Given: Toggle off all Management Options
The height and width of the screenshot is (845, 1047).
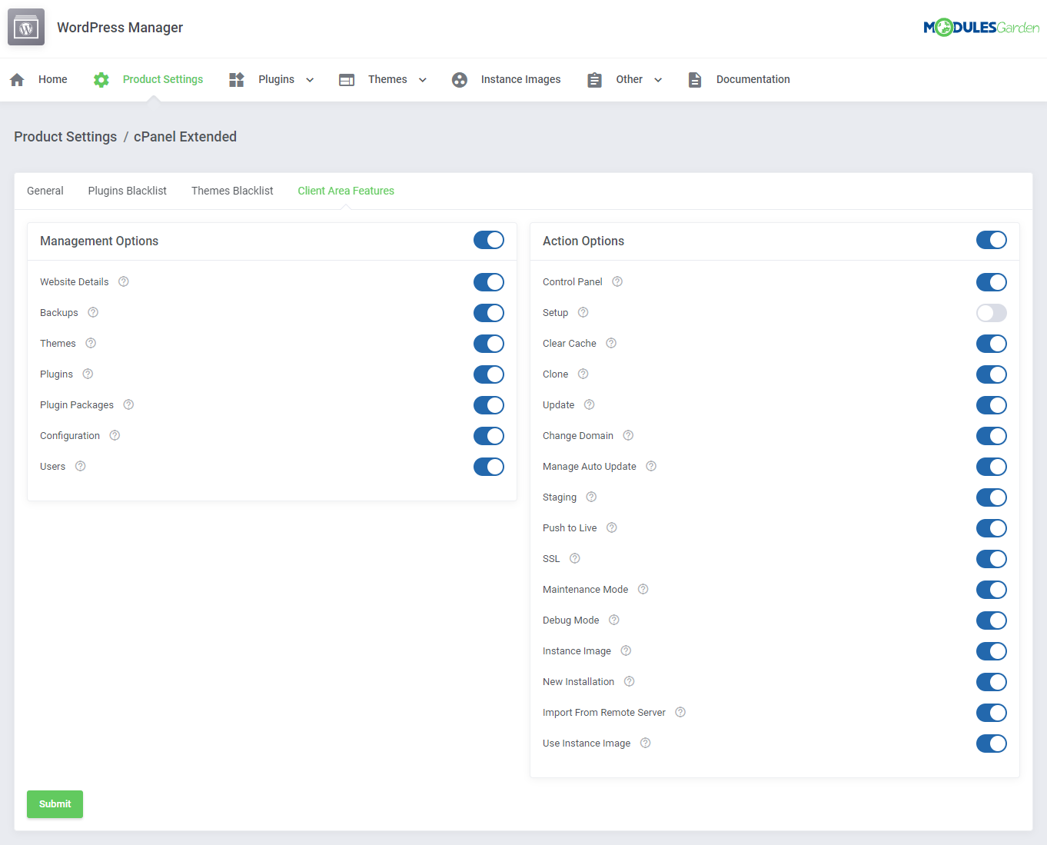Looking at the screenshot, I should [x=489, y=240].
